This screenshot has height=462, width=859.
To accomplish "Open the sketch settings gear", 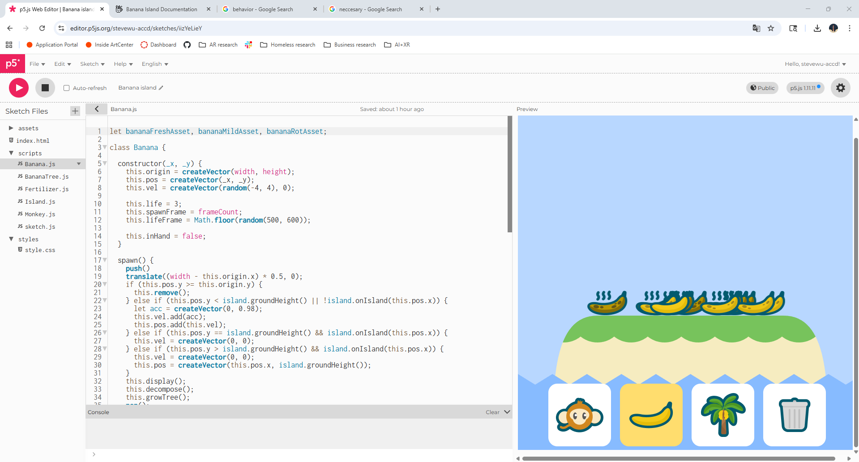I will pyautogui.click(x=840, y=88).
